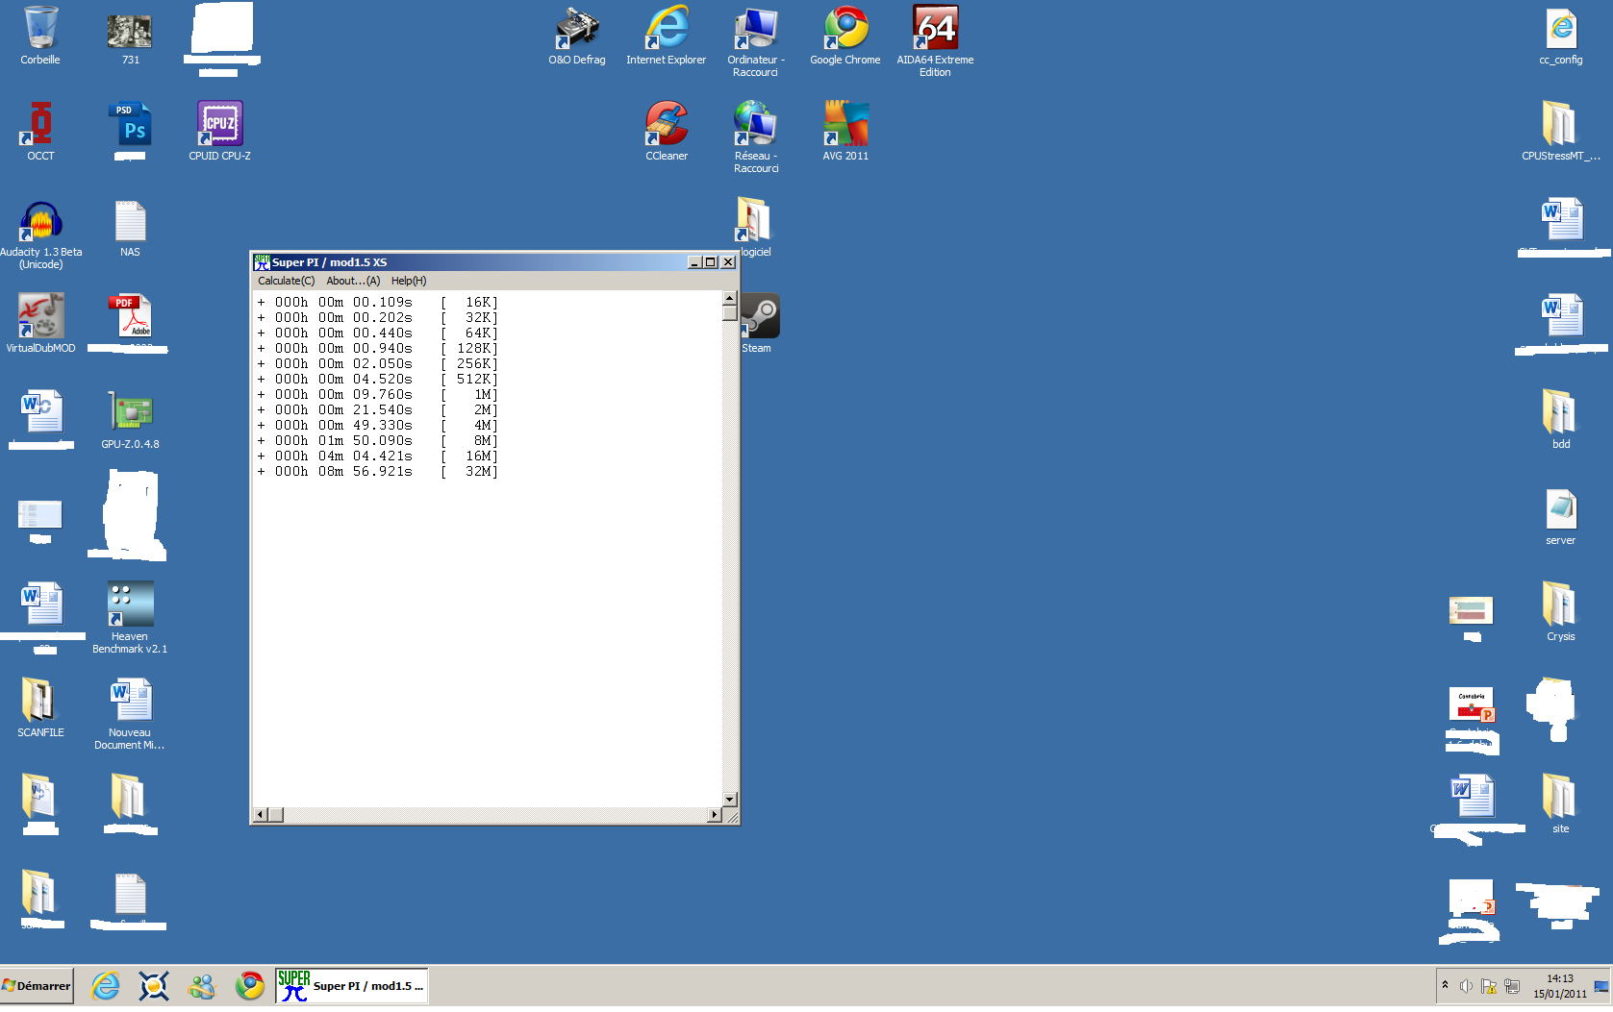Select the O&O Defrag desktop icon
Image resolution: width=1613 pixels, height=1012 pixels.
(x=577, y=29)
